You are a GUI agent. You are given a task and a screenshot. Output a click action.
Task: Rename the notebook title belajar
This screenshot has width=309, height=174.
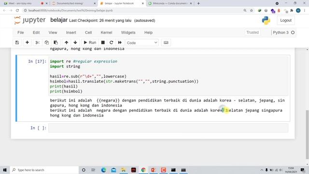[x=59, y=20]
